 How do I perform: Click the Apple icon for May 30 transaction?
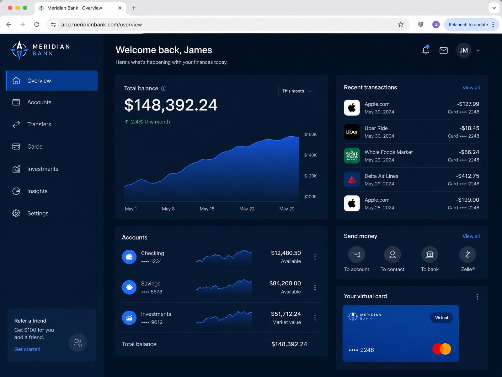352,108
